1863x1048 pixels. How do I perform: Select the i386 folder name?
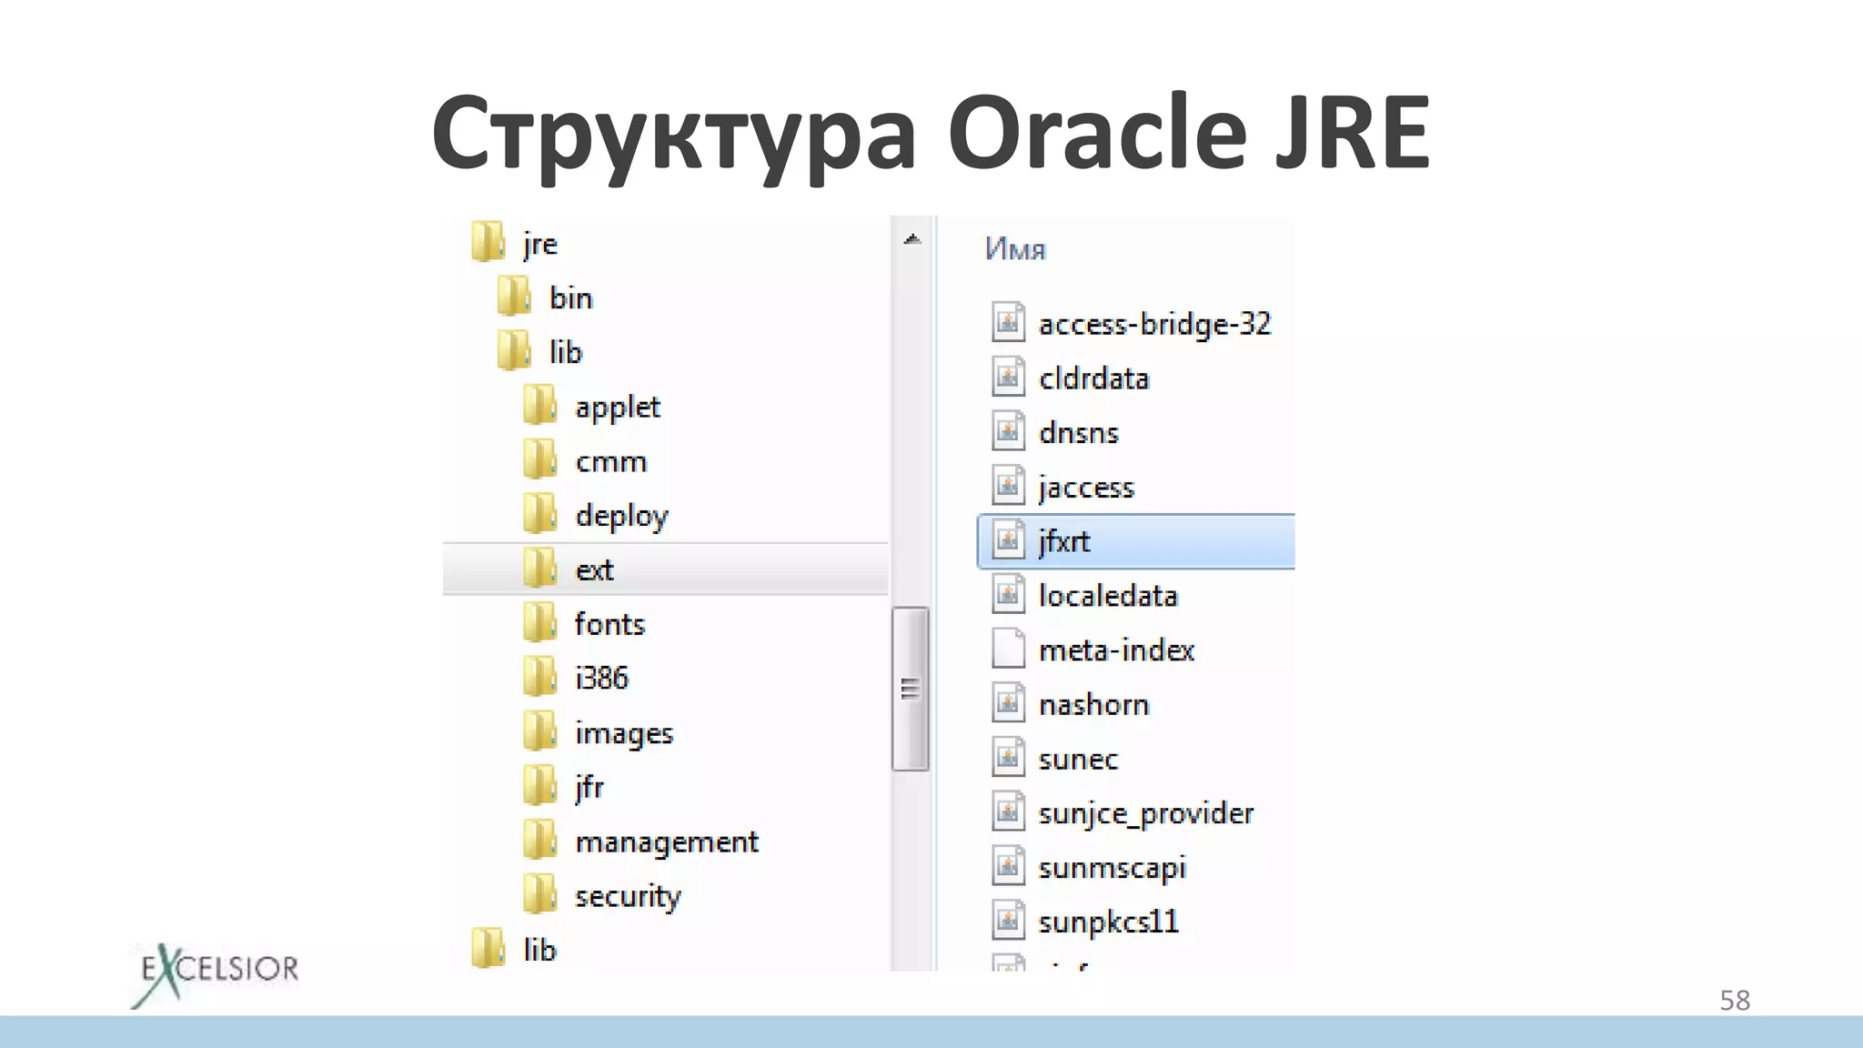(601, 678)
